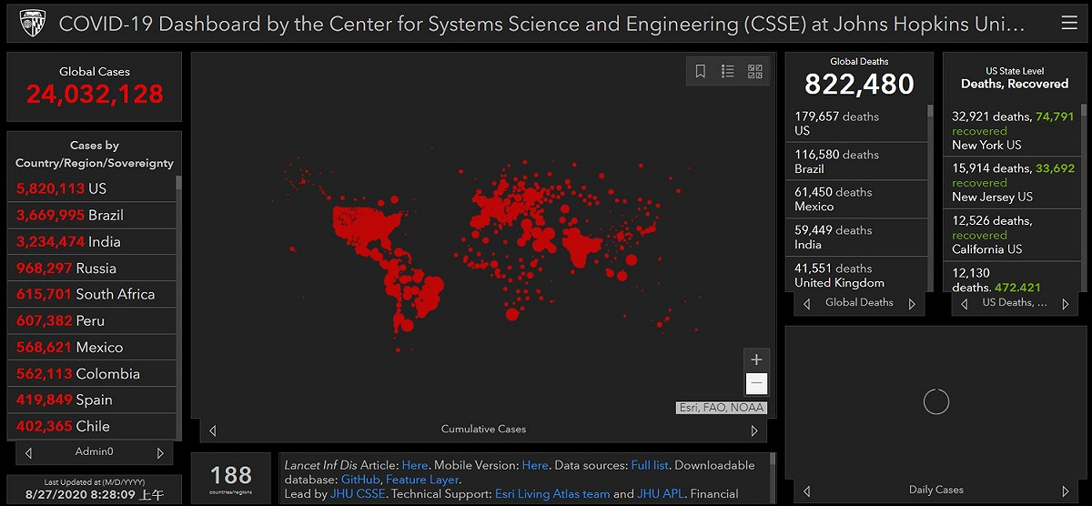1092x506 pixels.
Task: Open the GitHub database link
Action: 360,480
